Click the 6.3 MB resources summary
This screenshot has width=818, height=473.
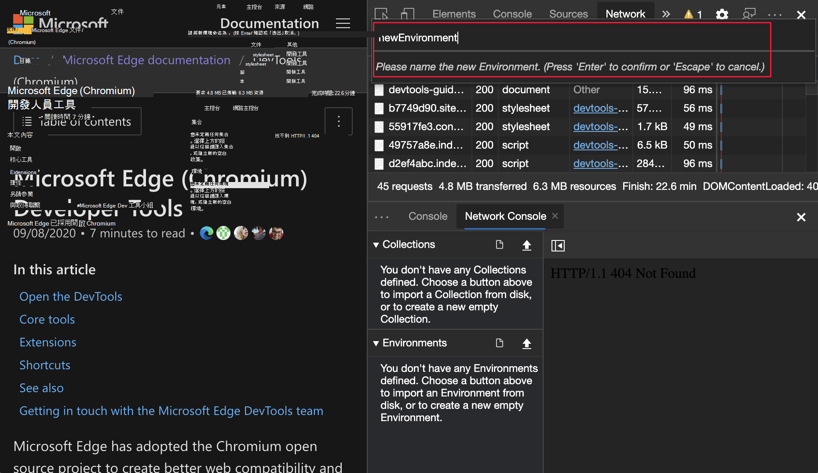tap(574, 186)
